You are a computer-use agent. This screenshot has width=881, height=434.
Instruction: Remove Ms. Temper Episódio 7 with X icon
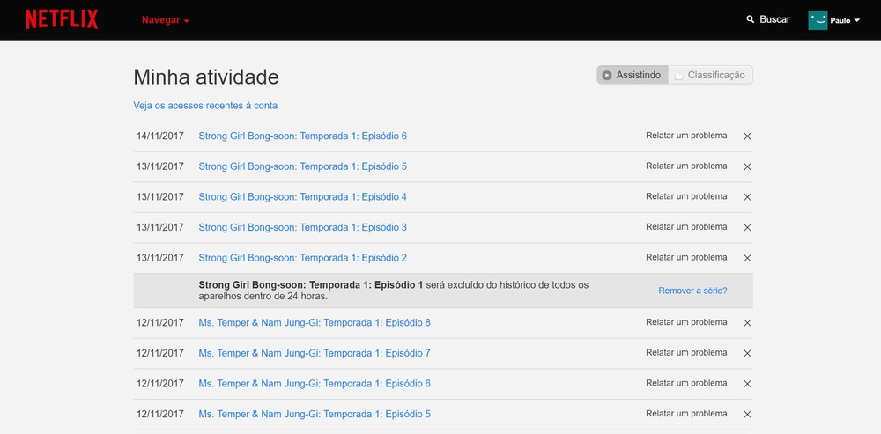tap(747, 353)
